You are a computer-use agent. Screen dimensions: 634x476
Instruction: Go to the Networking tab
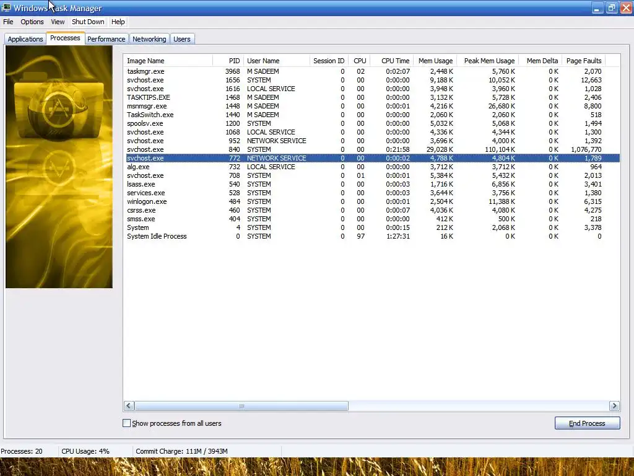click(x=149, y=39)
